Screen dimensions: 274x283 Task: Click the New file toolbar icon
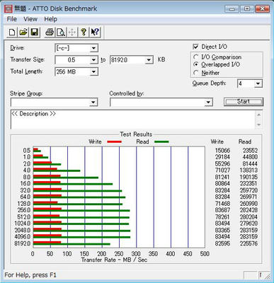click(12, 32)
